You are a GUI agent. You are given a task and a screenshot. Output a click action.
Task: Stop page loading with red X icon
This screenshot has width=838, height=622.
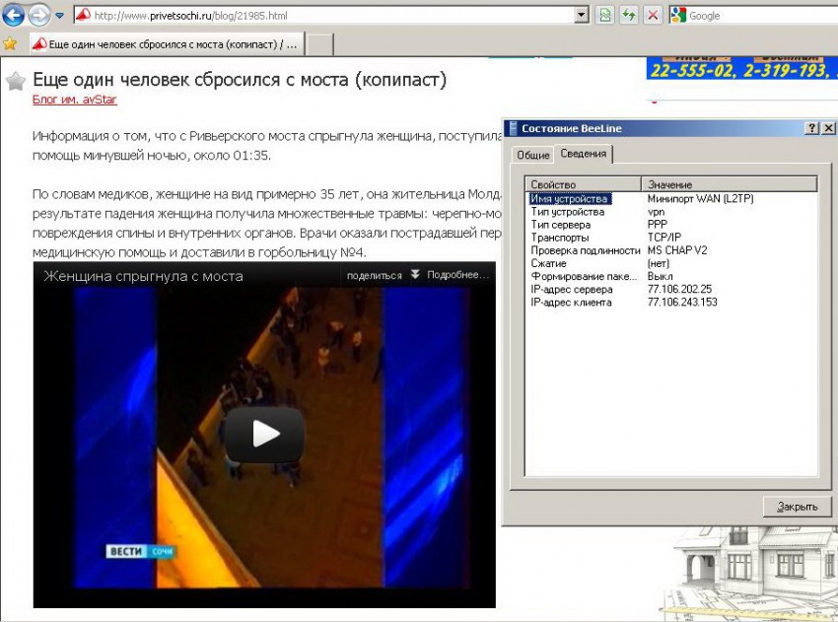pos(652,15)
